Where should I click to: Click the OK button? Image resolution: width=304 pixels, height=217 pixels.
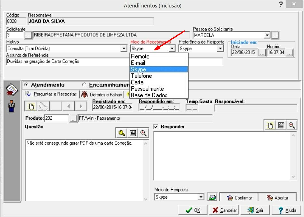point(193,210)
